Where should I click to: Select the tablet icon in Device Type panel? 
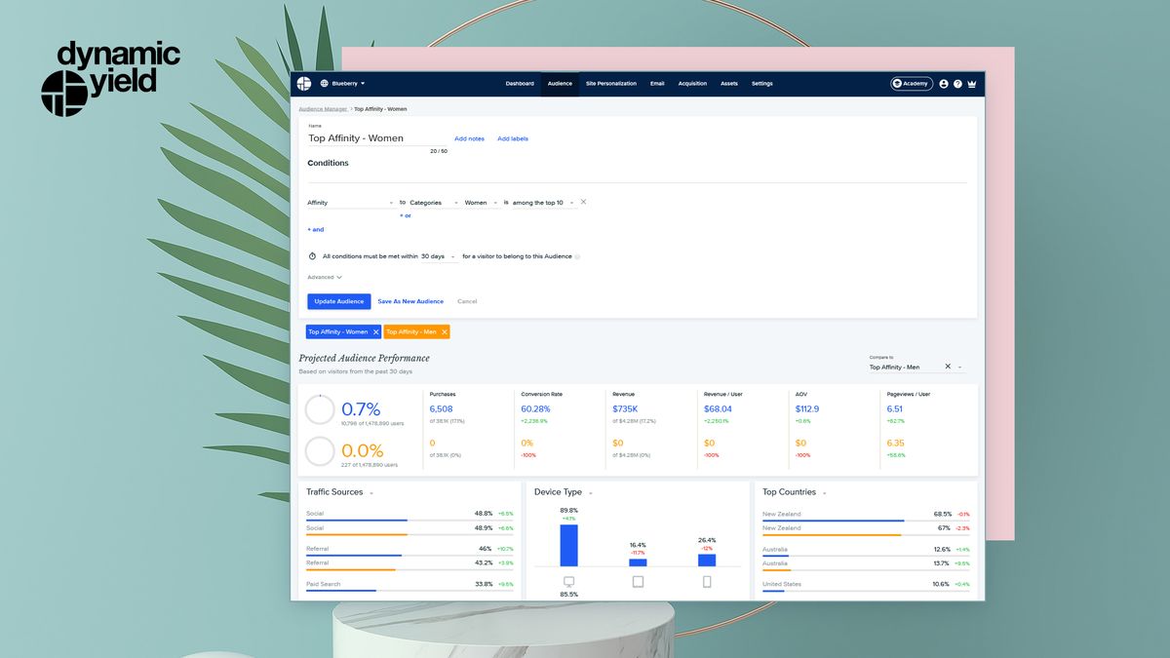click(639, 581)
